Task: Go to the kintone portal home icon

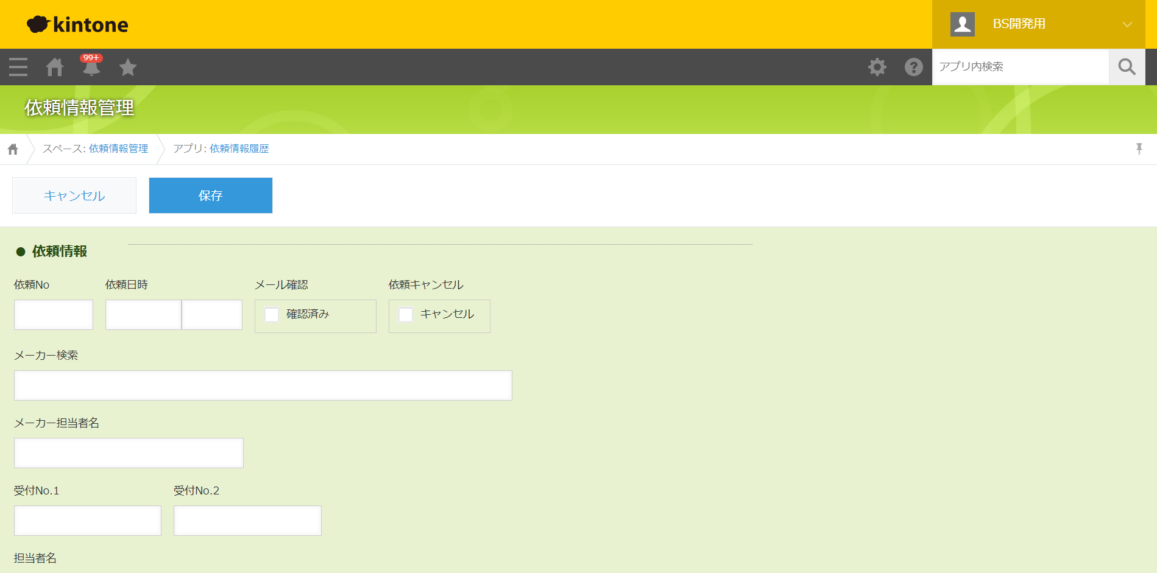Action: (55, 67)
